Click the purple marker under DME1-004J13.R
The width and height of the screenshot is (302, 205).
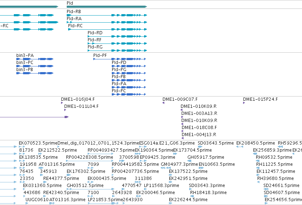click(183, 138)
